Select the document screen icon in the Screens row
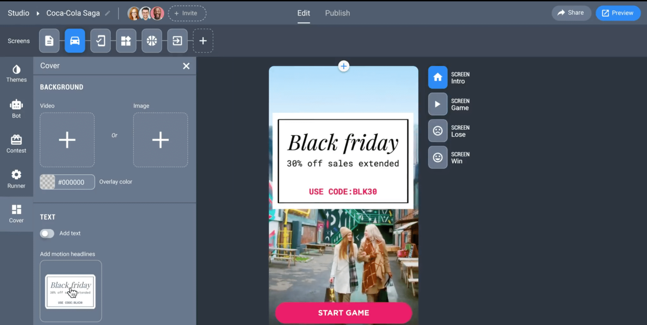 (49, 41)
